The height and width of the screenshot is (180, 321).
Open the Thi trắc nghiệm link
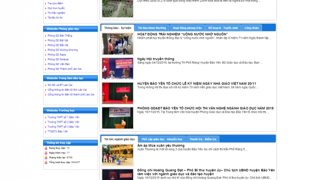[x=56, y=13]
